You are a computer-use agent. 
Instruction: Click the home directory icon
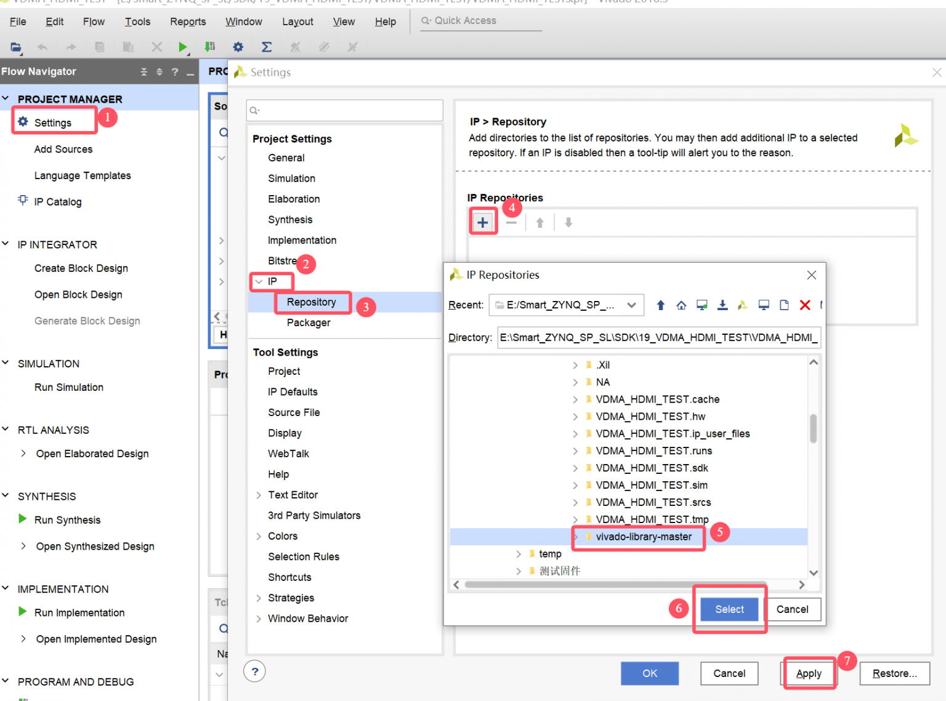pyautogui.click(x=681, y=305)
